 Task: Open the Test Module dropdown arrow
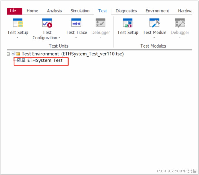click(154, 37)
